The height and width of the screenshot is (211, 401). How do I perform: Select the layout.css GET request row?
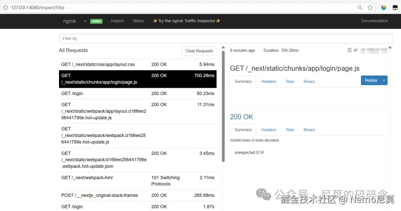pyautogui.click(x=138, y=64)
